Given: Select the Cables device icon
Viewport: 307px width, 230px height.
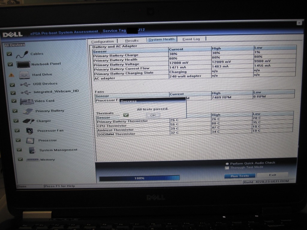Looking at the screenshot, I should click(22, 55).
